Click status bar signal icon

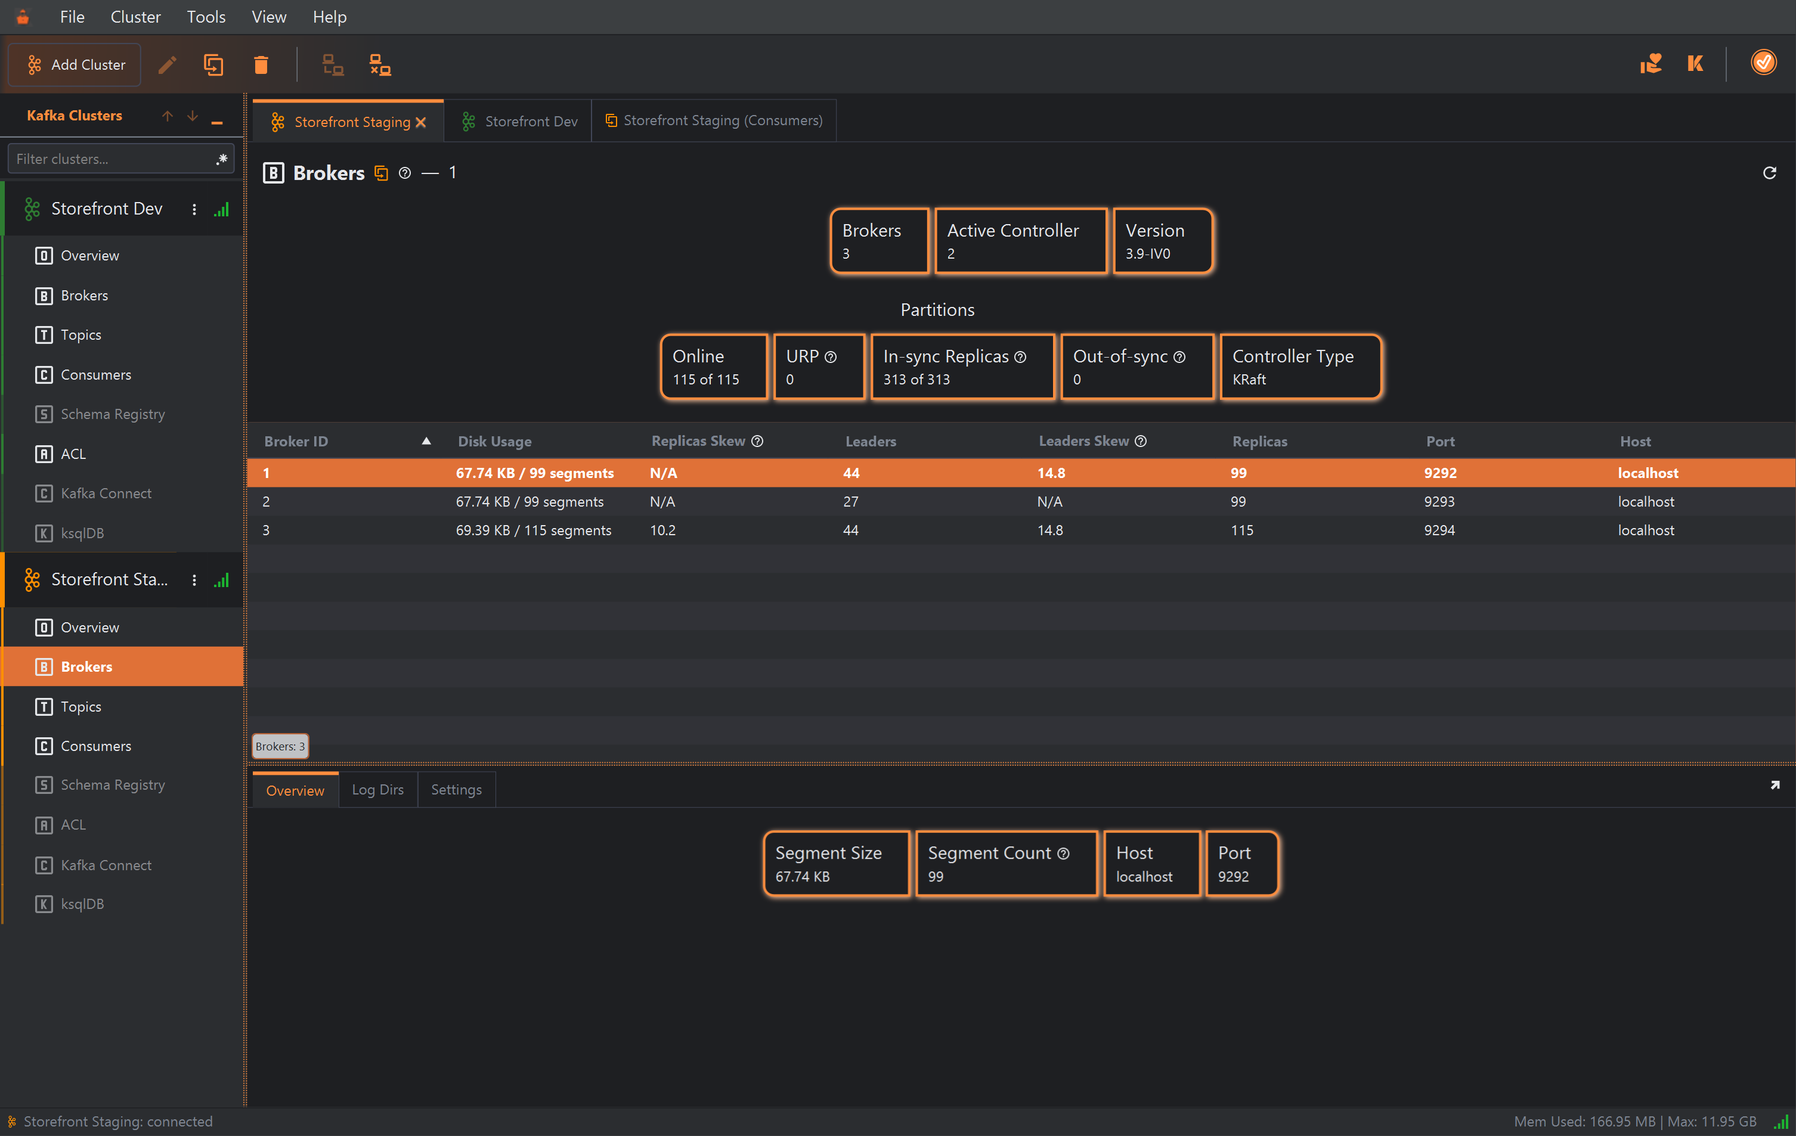point(1781,1122)
